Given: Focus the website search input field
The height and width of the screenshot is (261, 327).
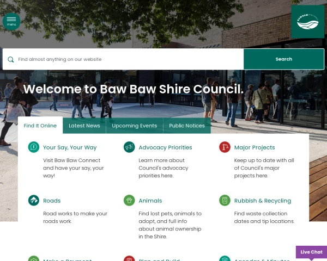Looking at the screenshot, I should coord(123,59).
